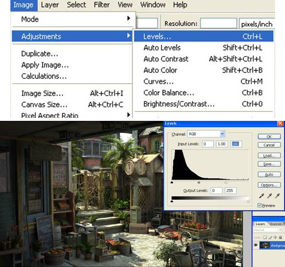Image resolution: width=285 pixels, height=267 pixels.
Task: Close the Levels dialog window
Action: (280, 123)
